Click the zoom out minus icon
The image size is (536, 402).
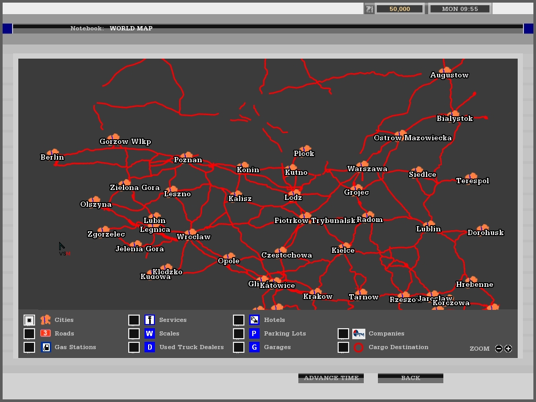tap(499, 349)
